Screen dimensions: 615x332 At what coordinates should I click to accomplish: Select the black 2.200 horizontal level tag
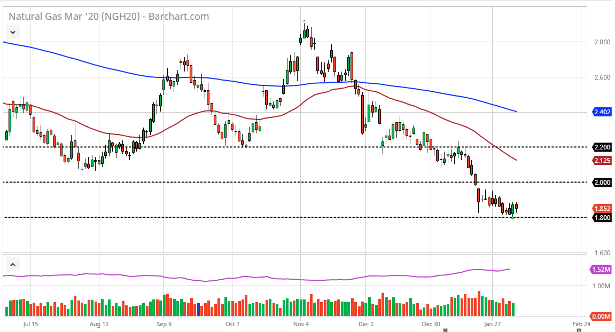(x=601, y=147)
